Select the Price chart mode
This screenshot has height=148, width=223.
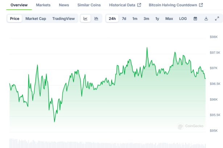click(x=15, y=19)
